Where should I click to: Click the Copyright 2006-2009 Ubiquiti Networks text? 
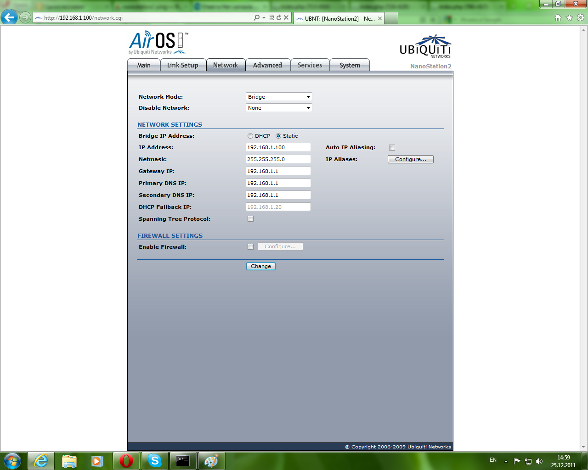(398, 447)
